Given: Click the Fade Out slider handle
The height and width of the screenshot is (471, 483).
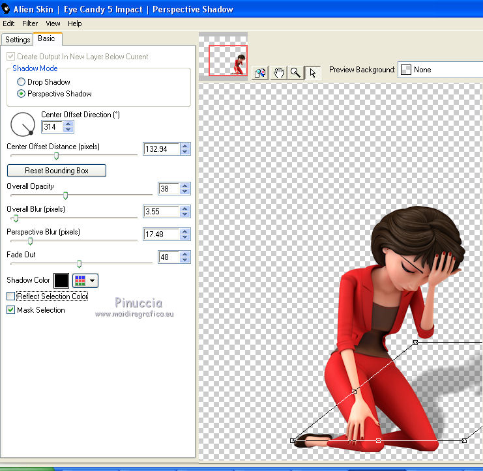Looking at the screenshot, I should [x=79, y=264].
